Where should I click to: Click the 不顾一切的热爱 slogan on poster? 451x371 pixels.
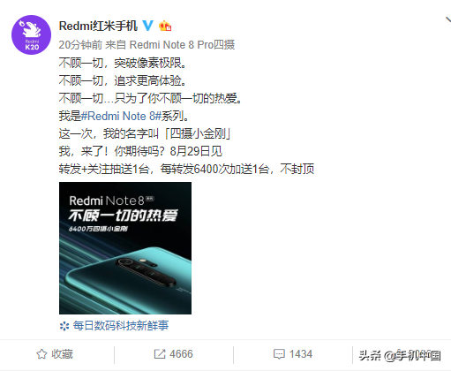point(123,216)
